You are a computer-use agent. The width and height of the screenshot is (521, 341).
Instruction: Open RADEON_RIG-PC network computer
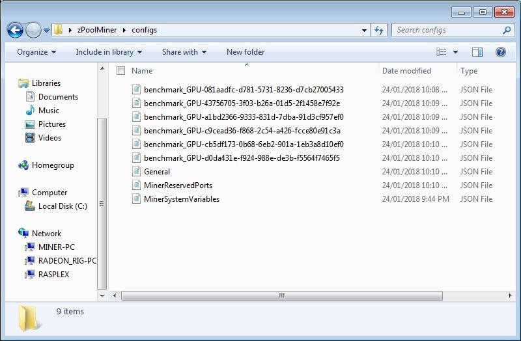pyautogui.click(x=68, y=261)
